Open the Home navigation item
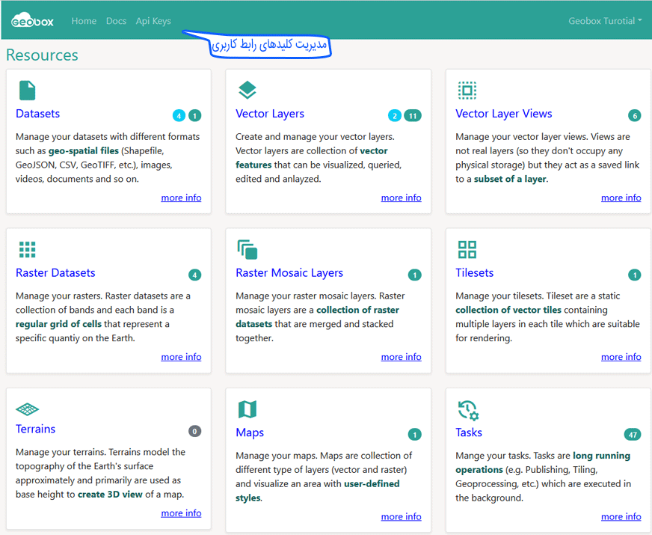Image resolution: width=652 pixels, height=535 pixels. click(x=84, y=21)
